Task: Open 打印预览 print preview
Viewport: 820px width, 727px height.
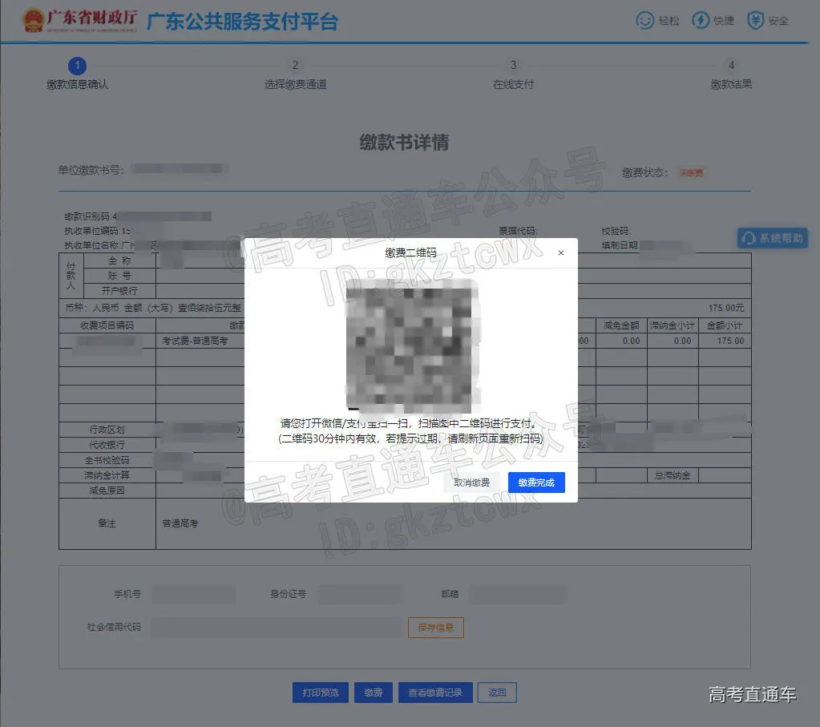Action: [x=320, y=692]
